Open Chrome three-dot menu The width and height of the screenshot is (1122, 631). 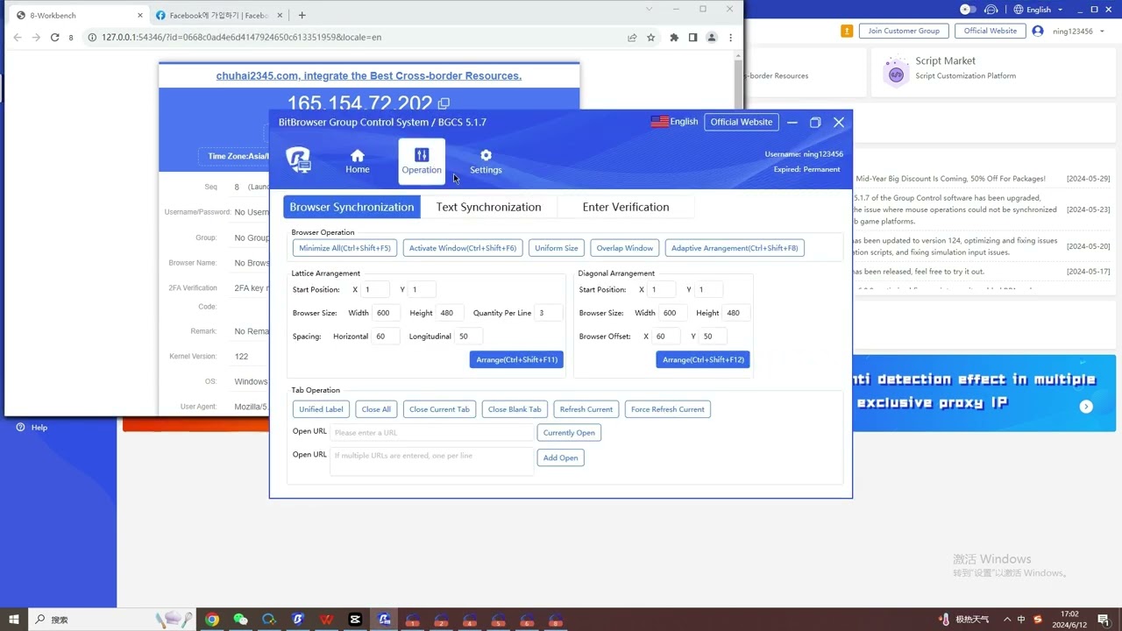click(731, 38)
